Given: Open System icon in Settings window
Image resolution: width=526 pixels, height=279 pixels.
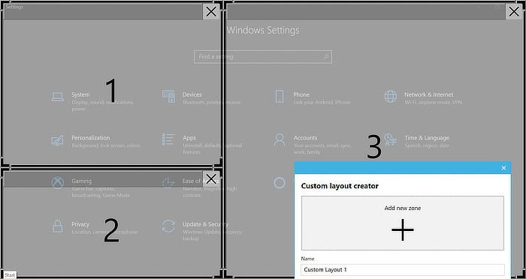Looking at the screenshot, I should [58, 97].
